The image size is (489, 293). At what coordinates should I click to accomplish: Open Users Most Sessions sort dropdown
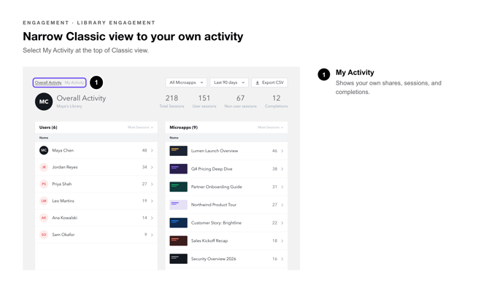point(140,128)
